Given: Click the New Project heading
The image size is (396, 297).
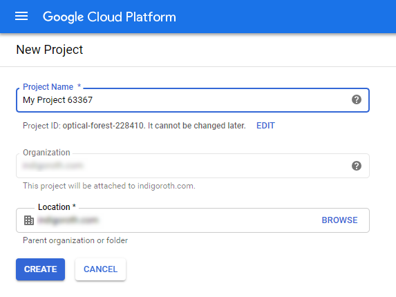Looking at the screenshot, I should coord(50,50).
